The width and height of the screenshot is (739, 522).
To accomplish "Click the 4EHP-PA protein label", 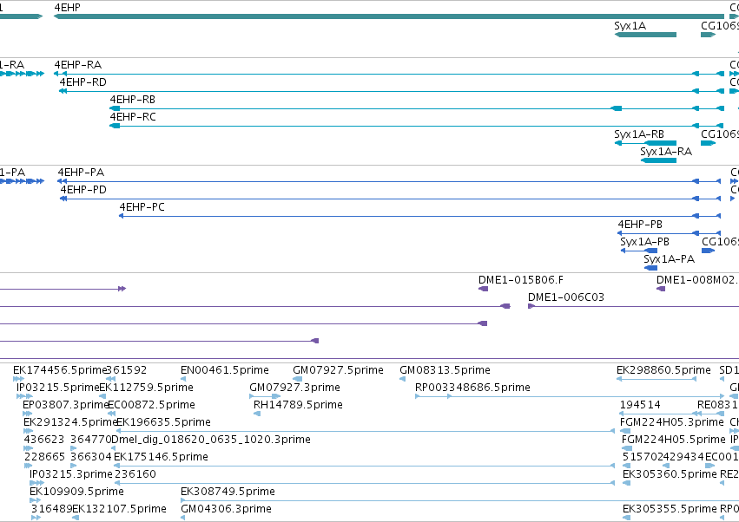I will 81,173.
